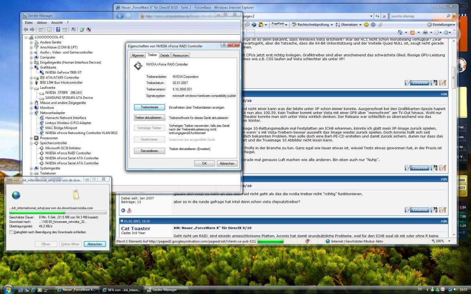The image size is (471, 294).
Task: Click Print icon in IE command bar
Action: pyautogui.click(x=425, y=32)
